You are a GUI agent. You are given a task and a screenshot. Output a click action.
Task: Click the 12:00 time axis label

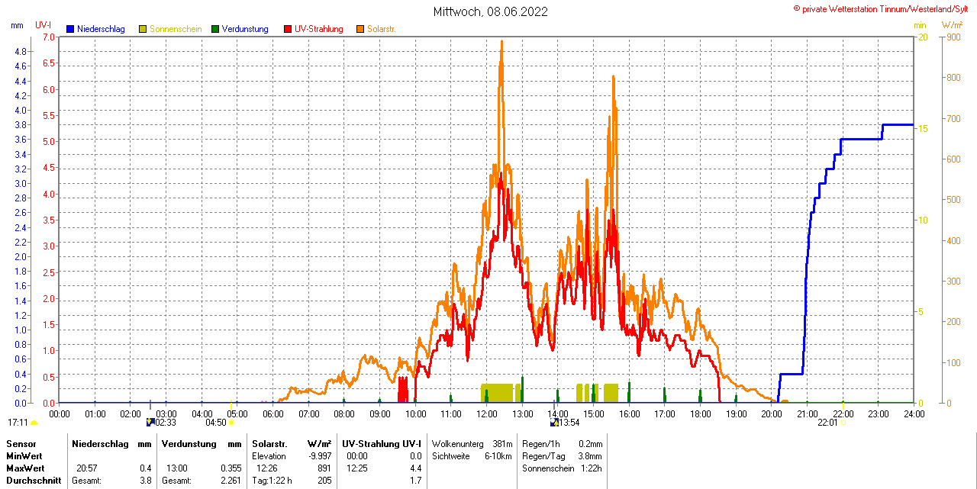(487, 414)
